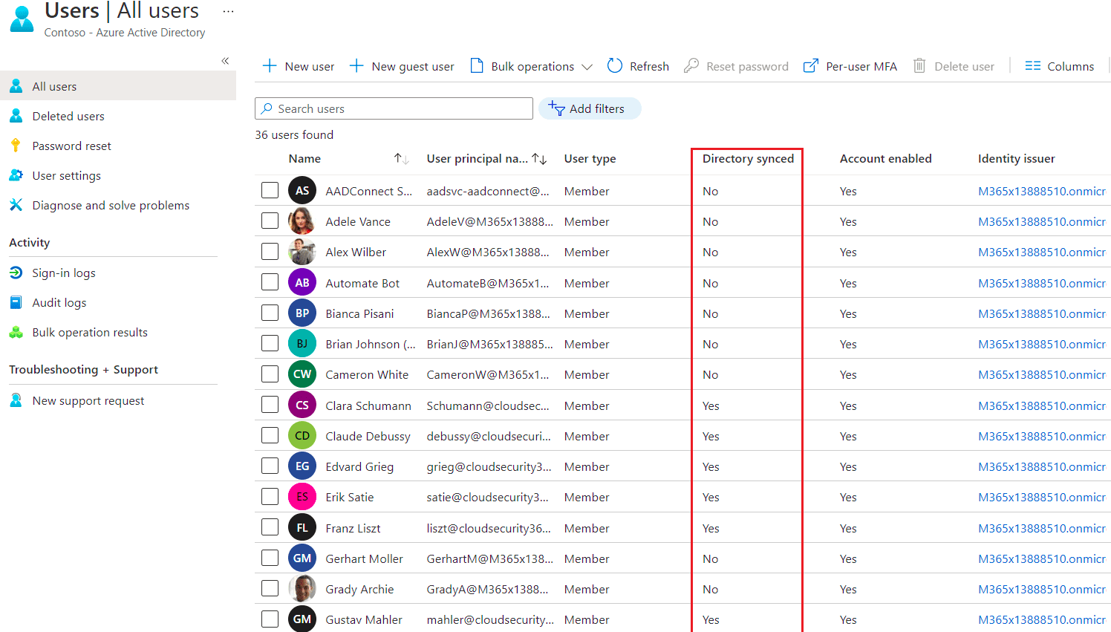The width and height of the screenshot is (1111, 632).
Task: Click the AB avatar for Automate Bot
Action: (302, 283)
